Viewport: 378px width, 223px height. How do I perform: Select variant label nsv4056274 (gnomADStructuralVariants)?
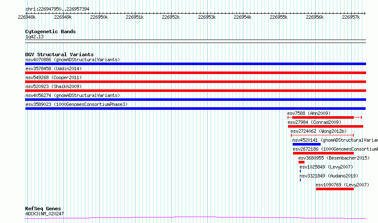[x=73, y=95]
